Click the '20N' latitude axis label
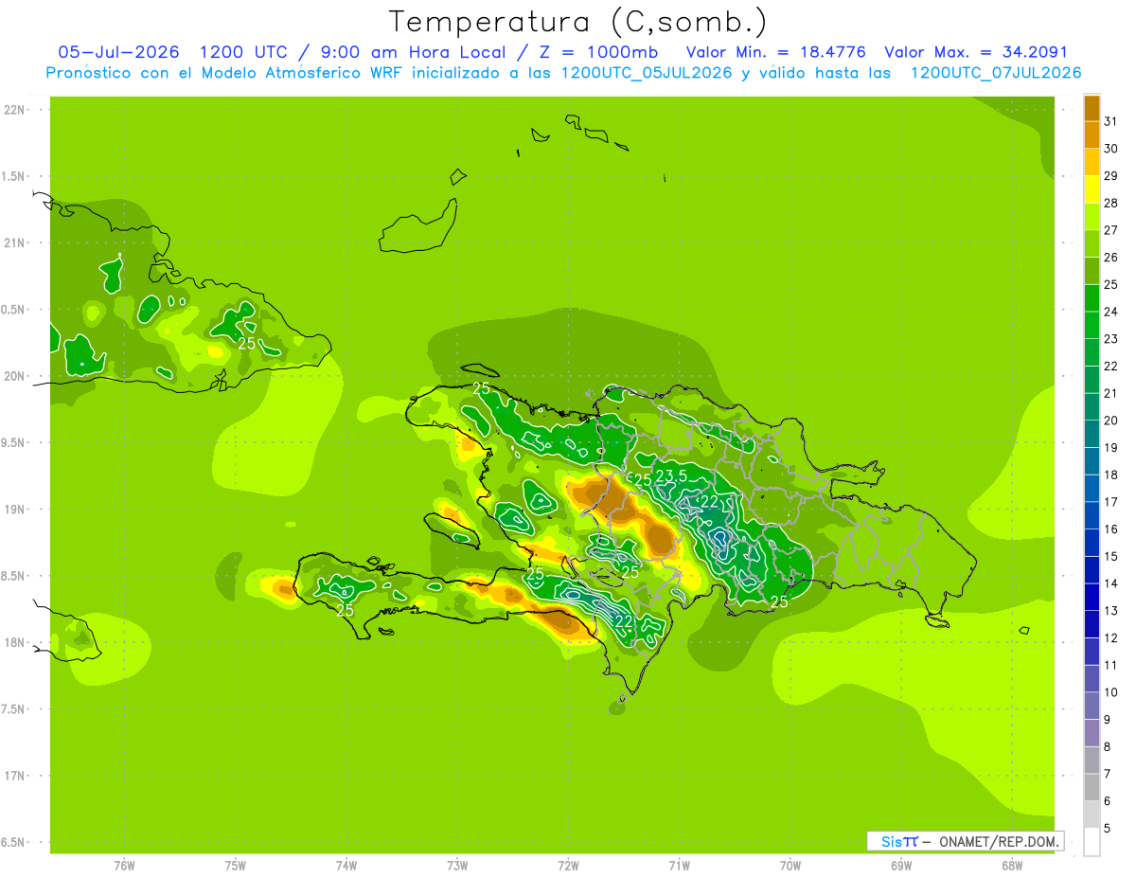1136x878 pixels. click(14, 376)
